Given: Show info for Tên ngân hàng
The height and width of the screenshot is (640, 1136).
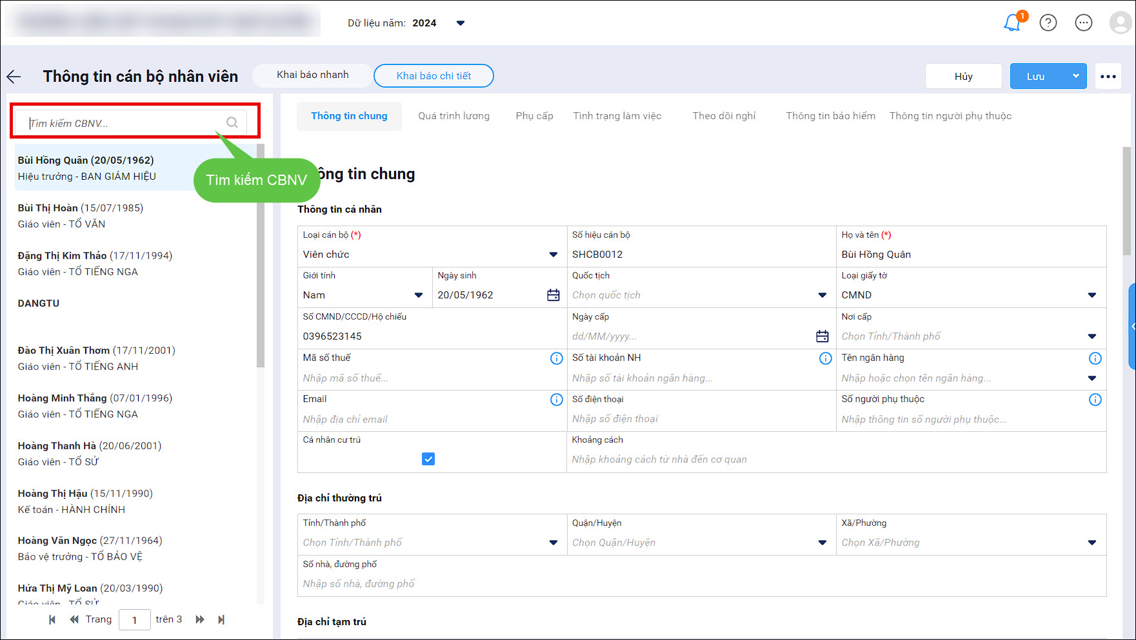Looking at the screenshot, I should coord(1095,358).
